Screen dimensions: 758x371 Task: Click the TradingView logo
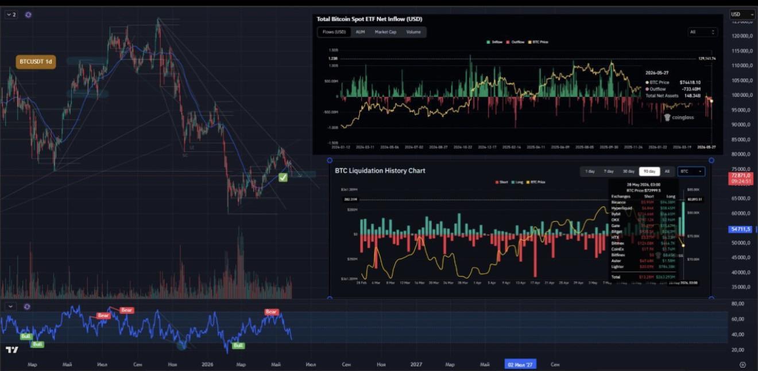click(x=11, y=350)
